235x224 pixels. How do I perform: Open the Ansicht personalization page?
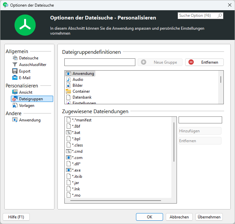(26, 92)
